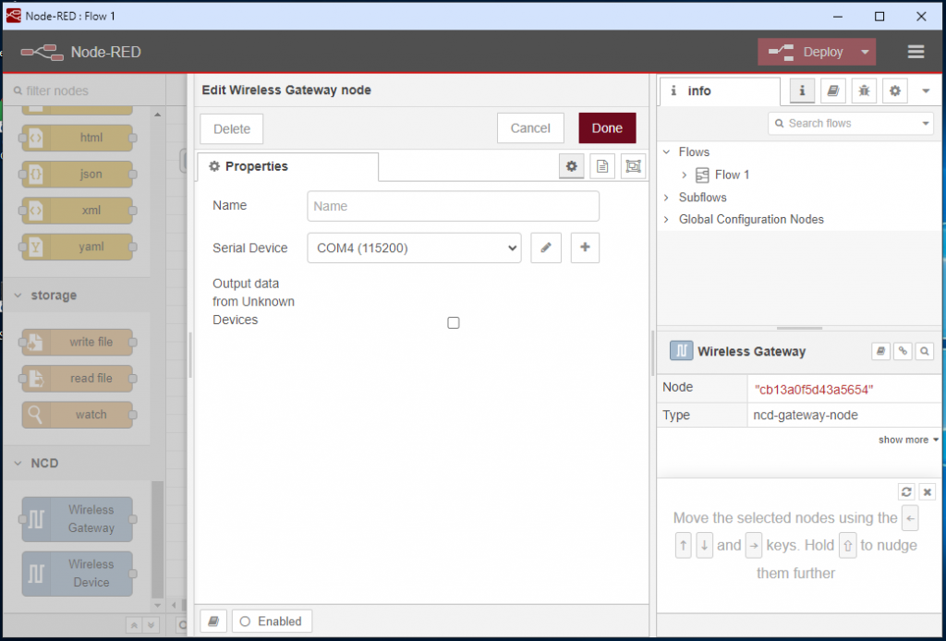
Task: Click the Name input field
Action: tap(453, 205)
